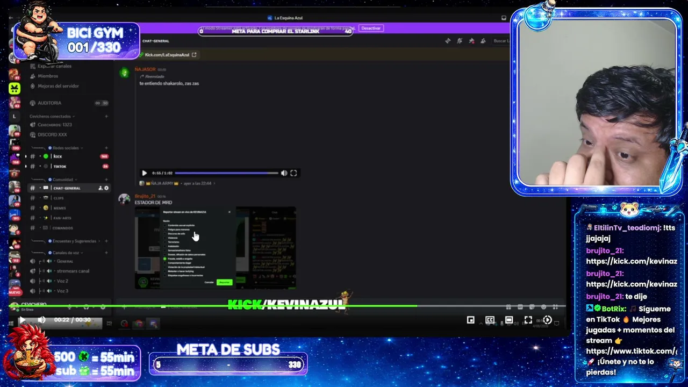This screenshot has width=688, height=387.
Task: Collapse the Cevicheros conectados category
Action: (52, 116)
